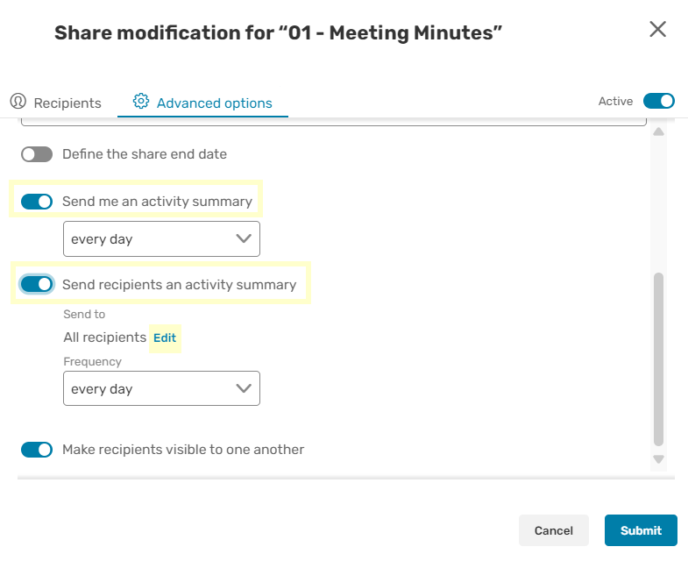
Task: Turn off Send recipients an activity summary
Action: (37, 284)
